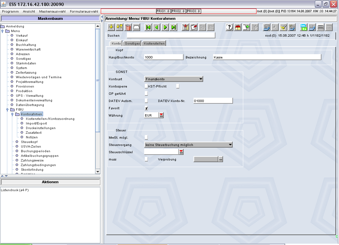The height and width of the screenshot is (245, 339).
Task: Expand the Steuervorgang dropdown
Action: tap(188, 145)
